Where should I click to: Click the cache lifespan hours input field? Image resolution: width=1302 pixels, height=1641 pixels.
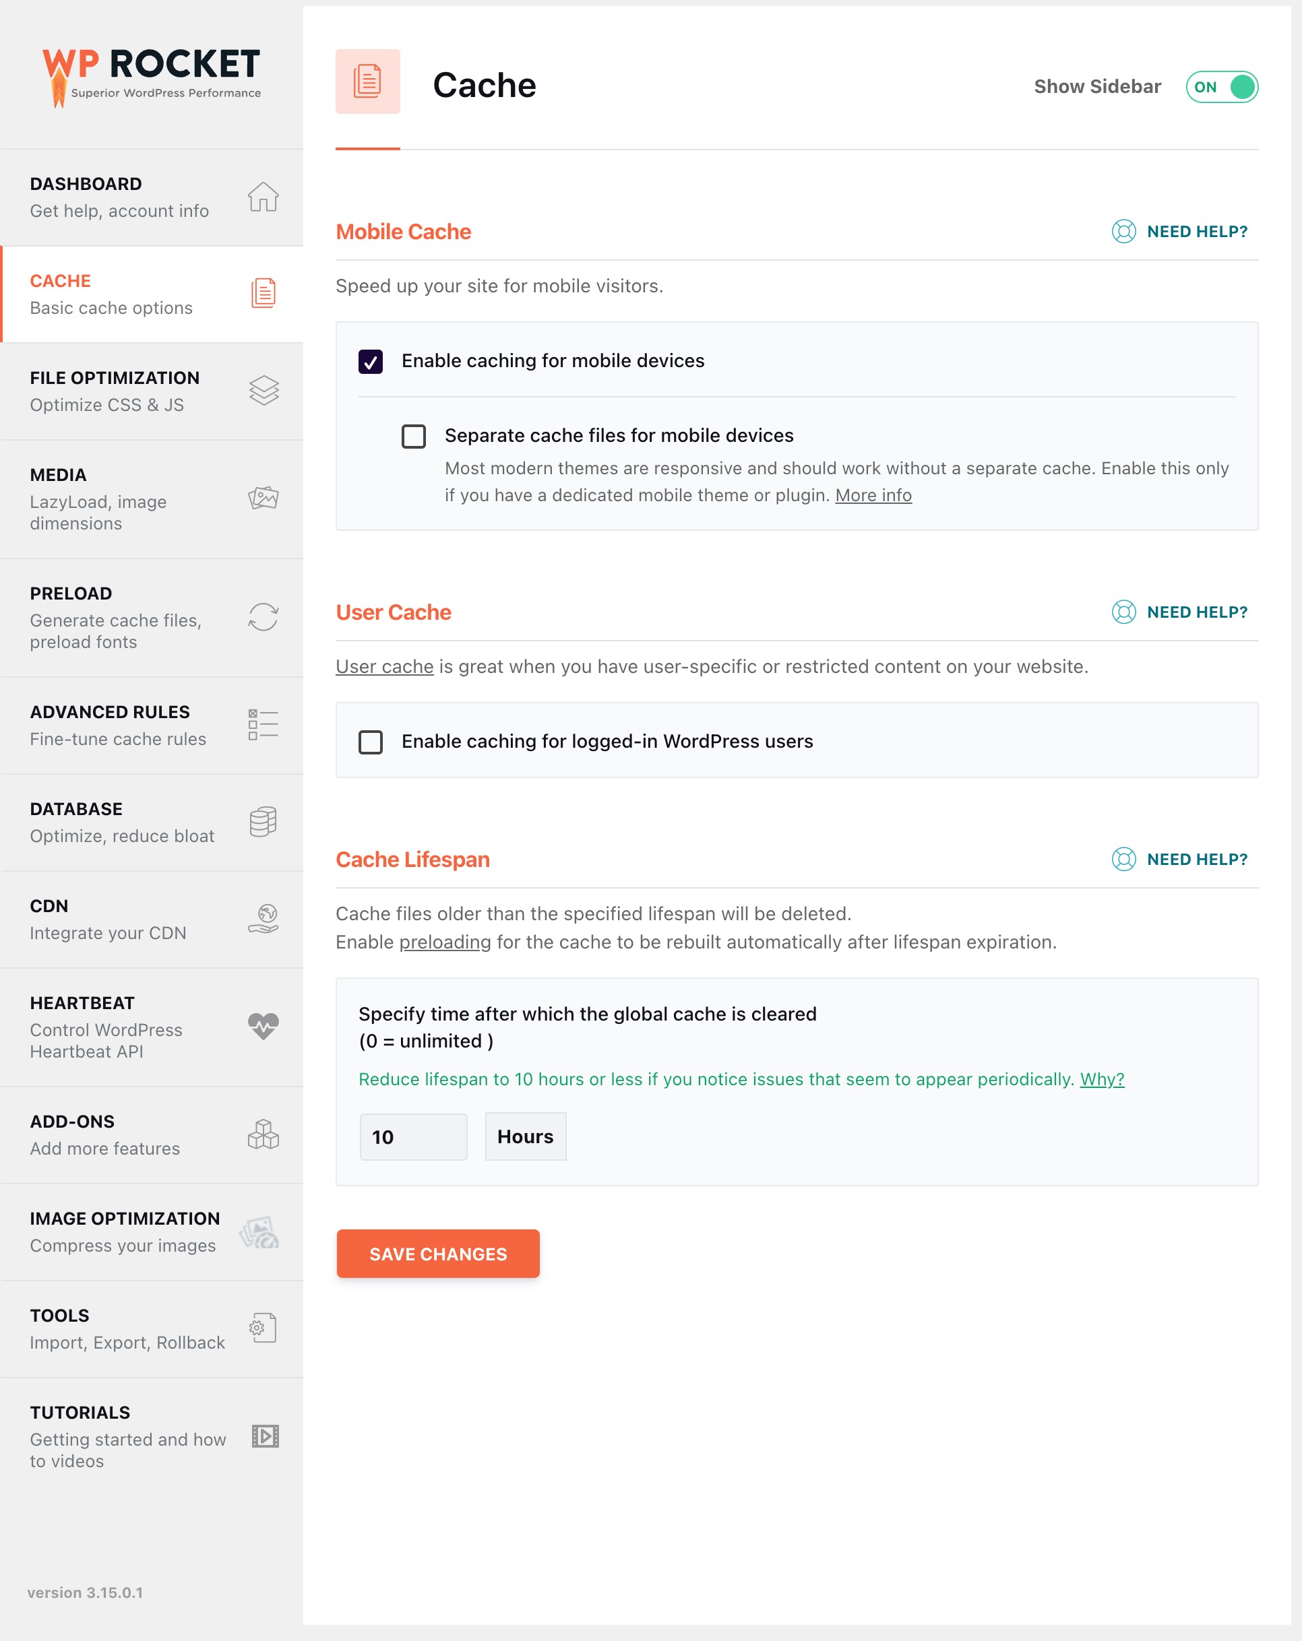[413, 1136]
